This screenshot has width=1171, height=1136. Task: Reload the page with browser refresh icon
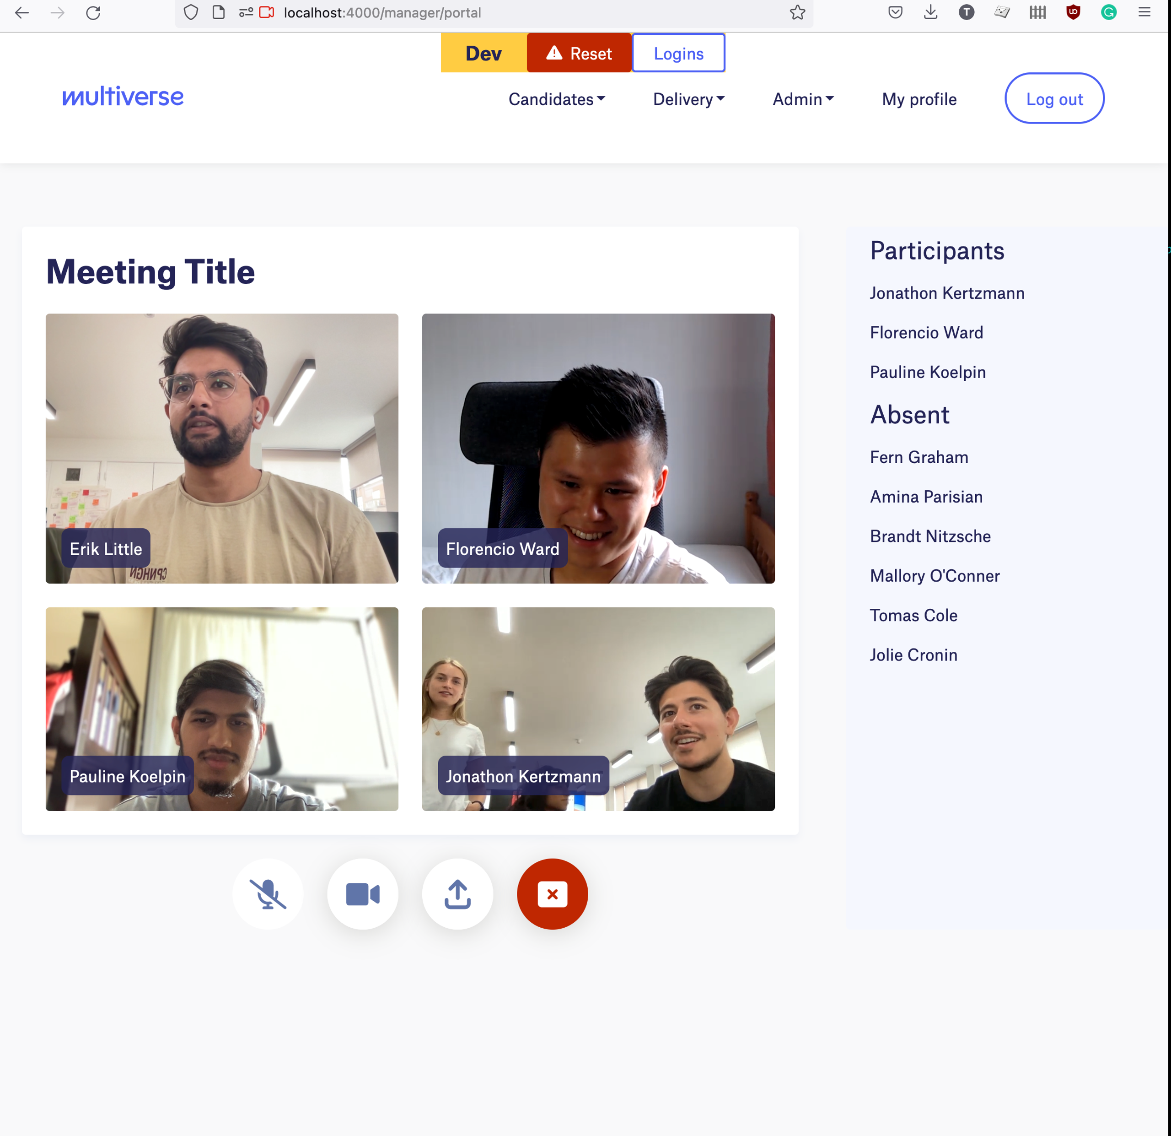click(x=93, y=12)
